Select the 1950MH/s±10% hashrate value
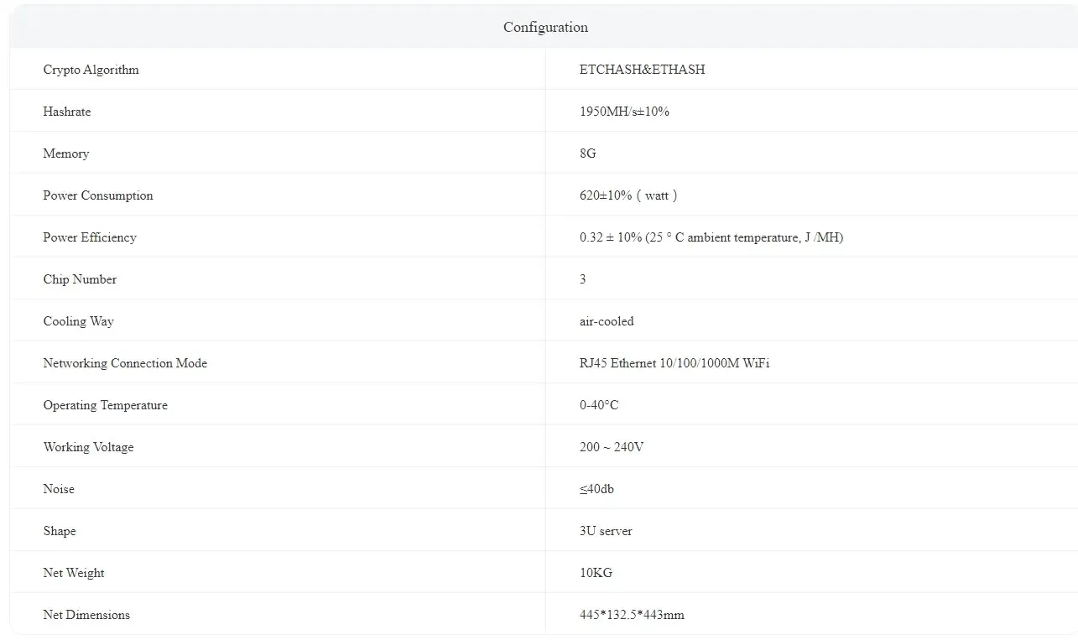The height and width of the screenshot is (640, 1078). (x=624, y=112)
